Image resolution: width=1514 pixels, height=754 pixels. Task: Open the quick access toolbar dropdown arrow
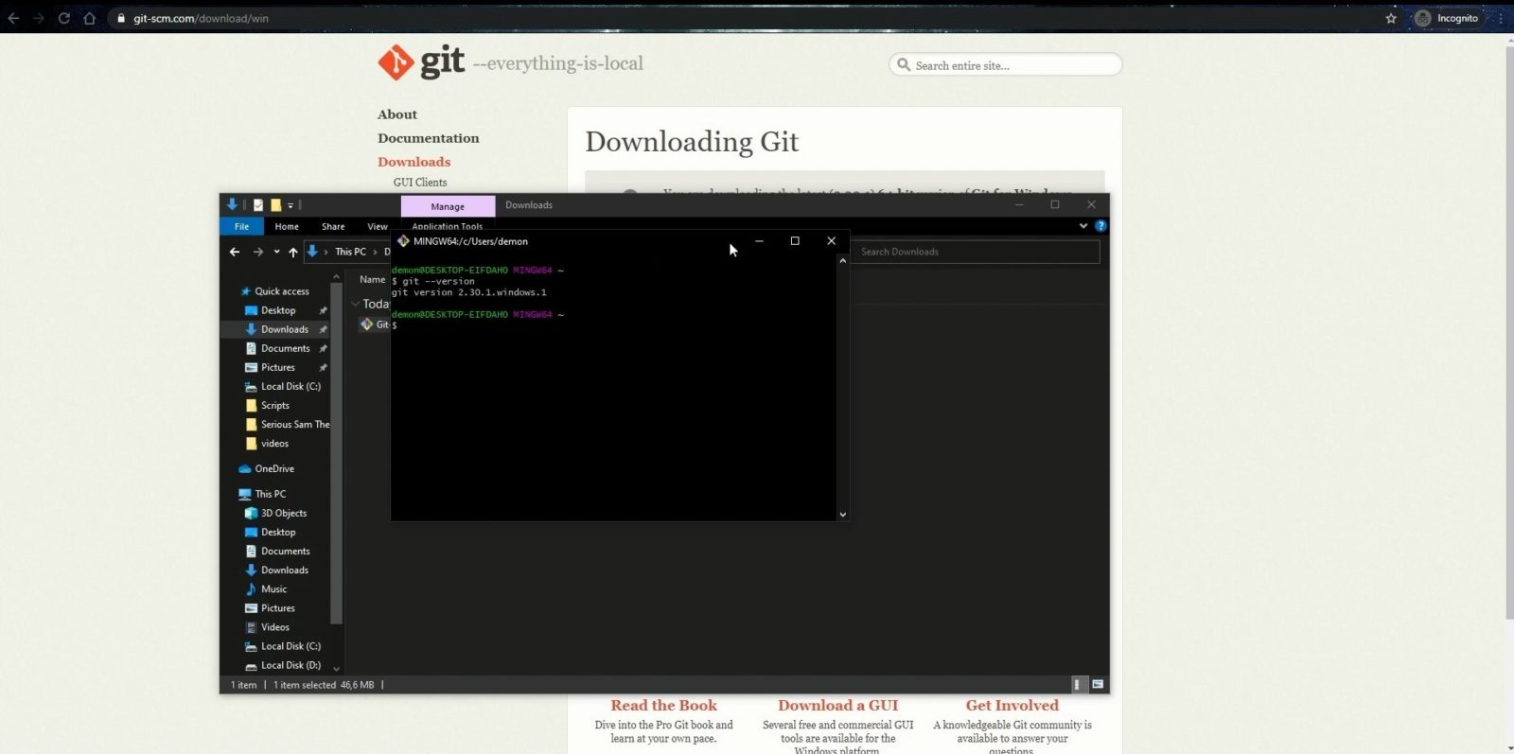(x=290, y=205)
